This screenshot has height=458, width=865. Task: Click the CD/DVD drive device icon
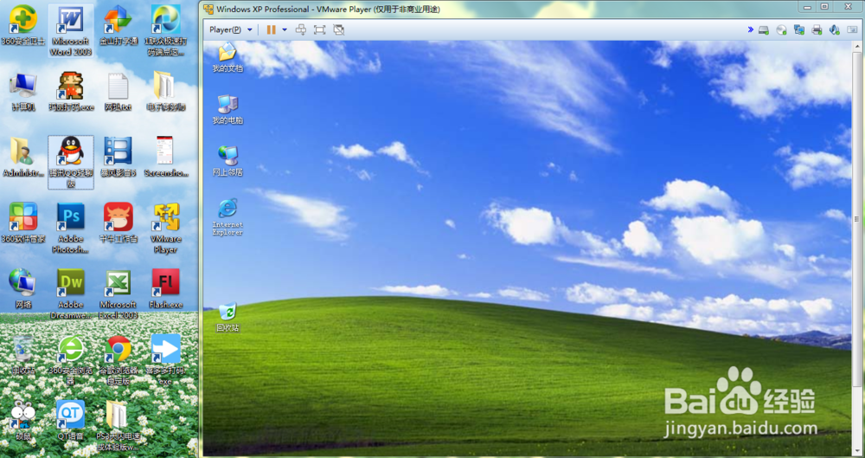coord(781,29)
